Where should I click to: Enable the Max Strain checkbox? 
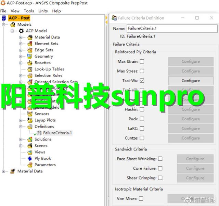(x=142, y=62)
